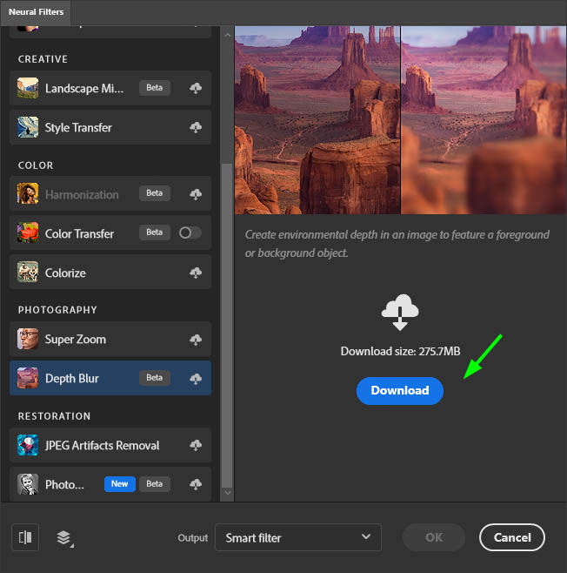
Task: Click the Beta badge on Color Transfer
Action: click(154, 233)
